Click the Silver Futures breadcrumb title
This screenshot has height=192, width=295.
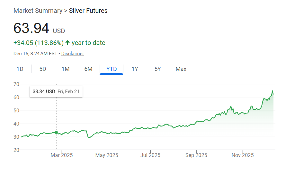[88, 11]
